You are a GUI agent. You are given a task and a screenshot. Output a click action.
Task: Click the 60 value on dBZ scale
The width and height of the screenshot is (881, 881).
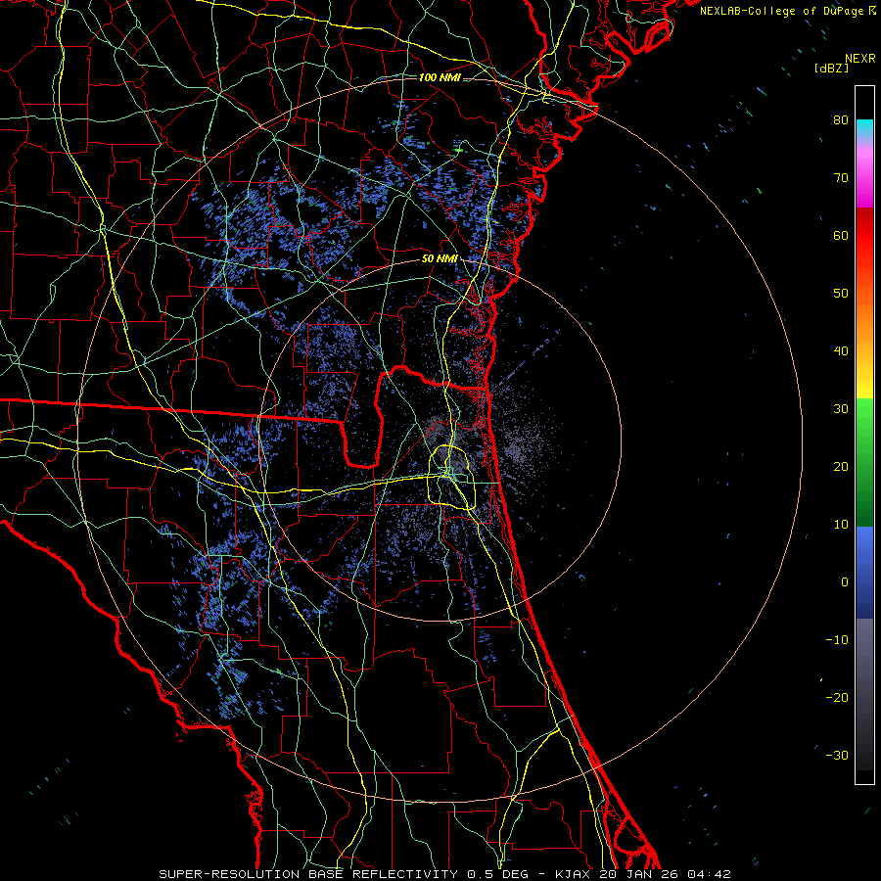click(x=841, y=235)
